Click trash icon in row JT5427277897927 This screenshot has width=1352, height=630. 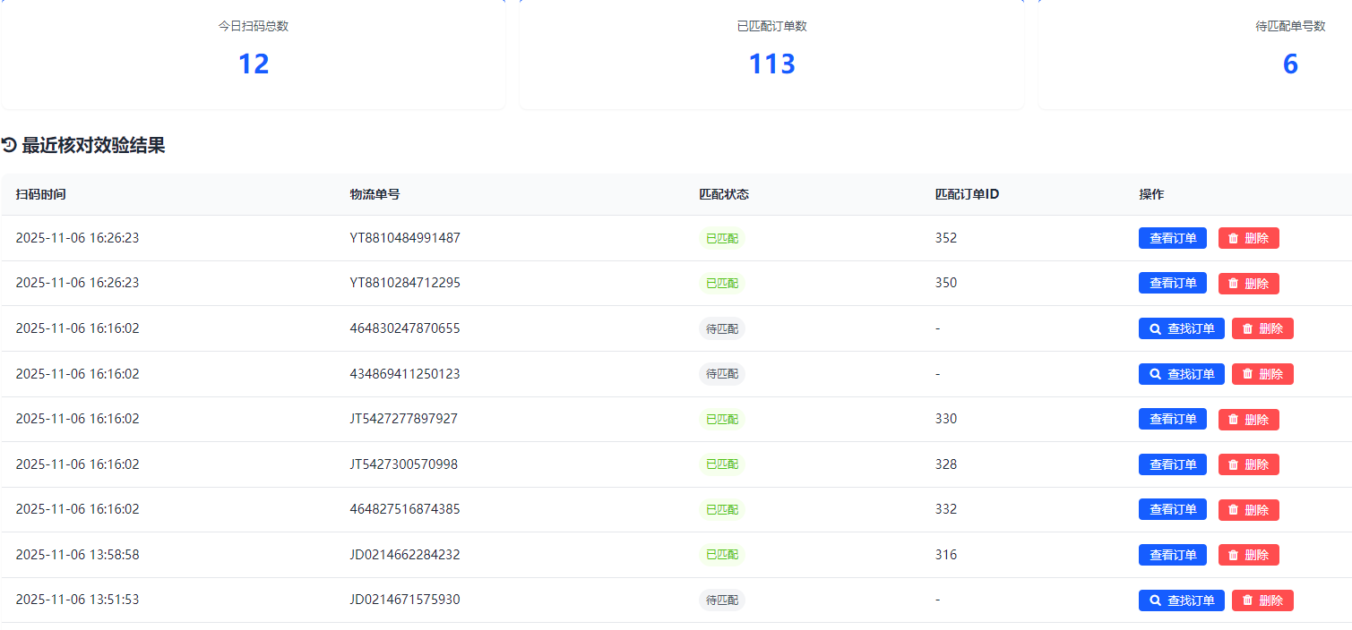coord(1234,419)
